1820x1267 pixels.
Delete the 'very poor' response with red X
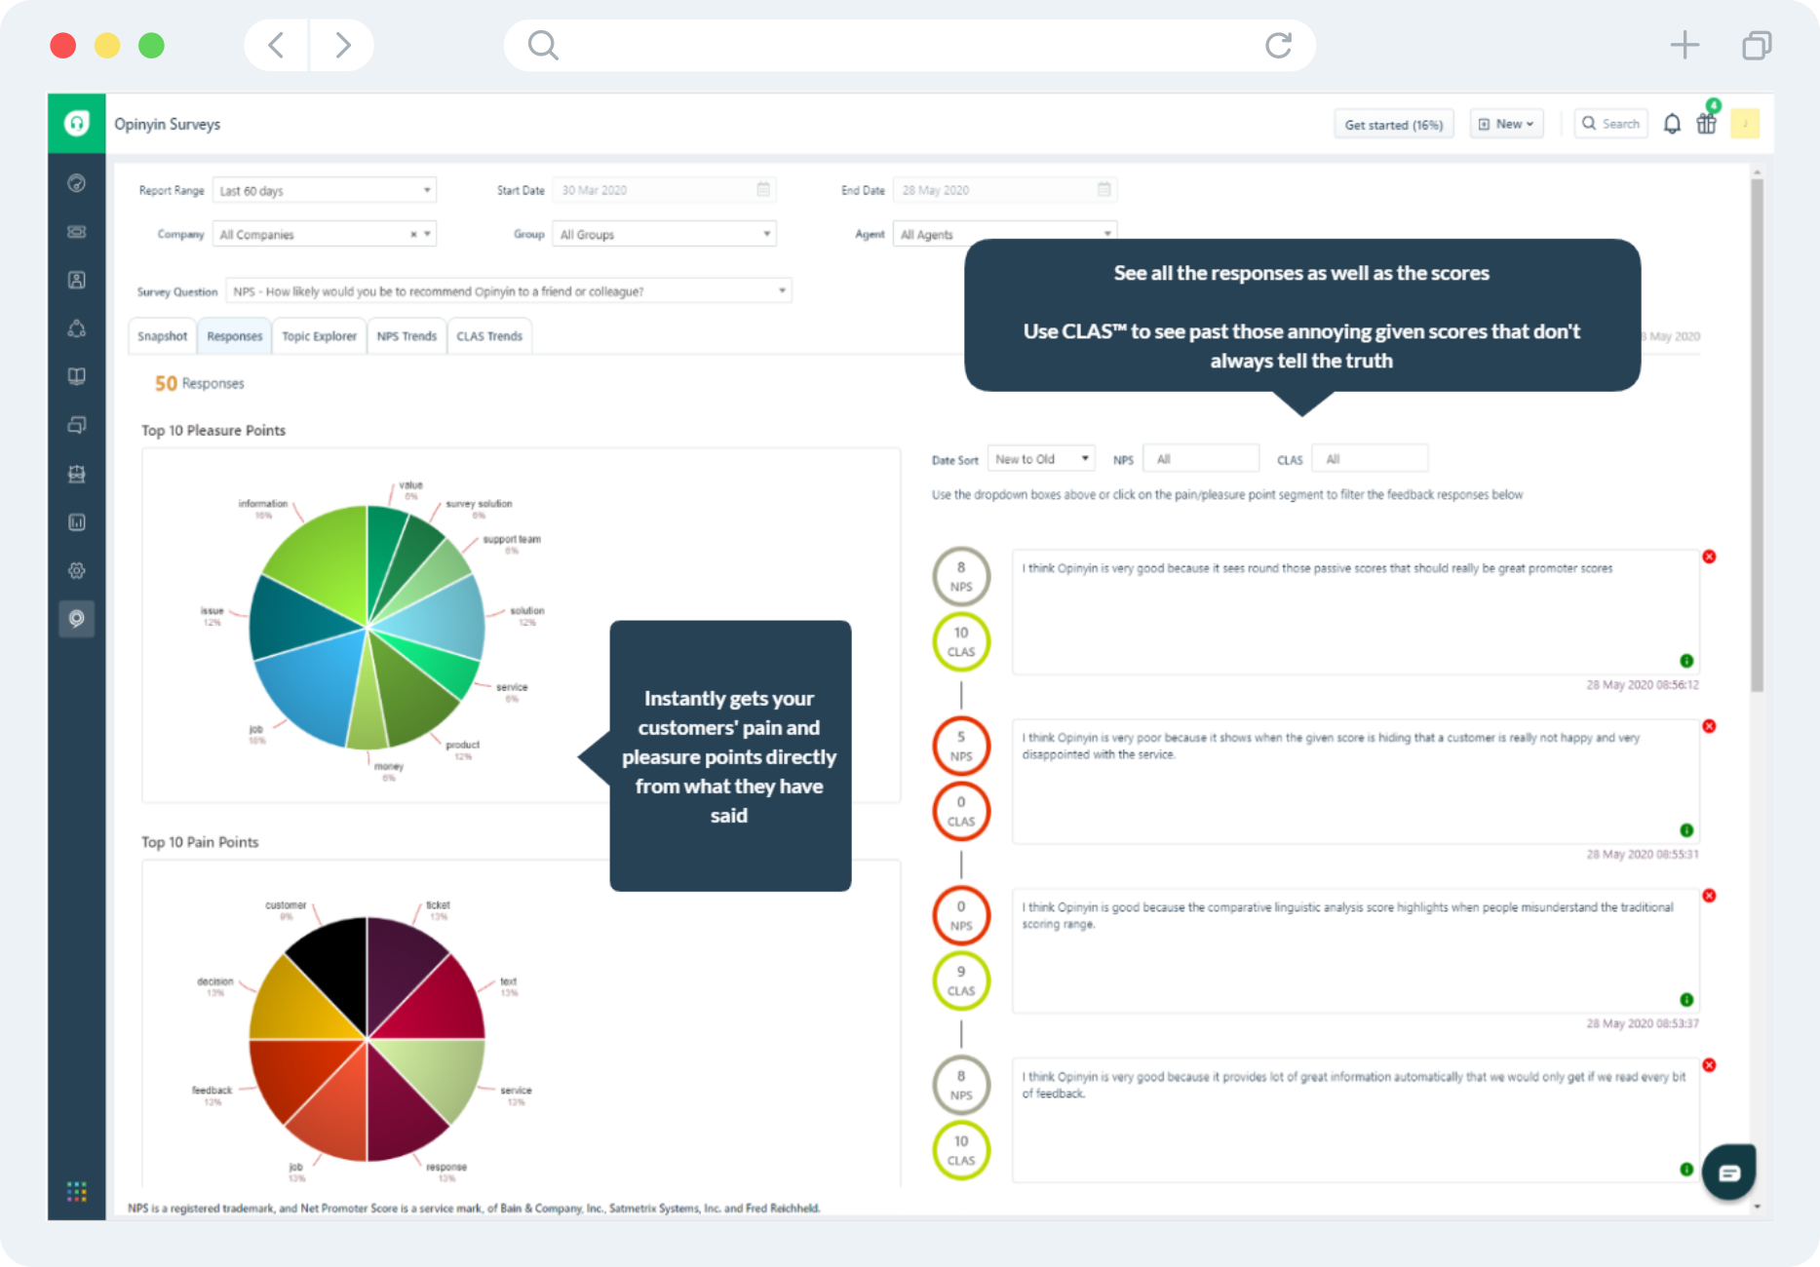tap(1709, 726)
